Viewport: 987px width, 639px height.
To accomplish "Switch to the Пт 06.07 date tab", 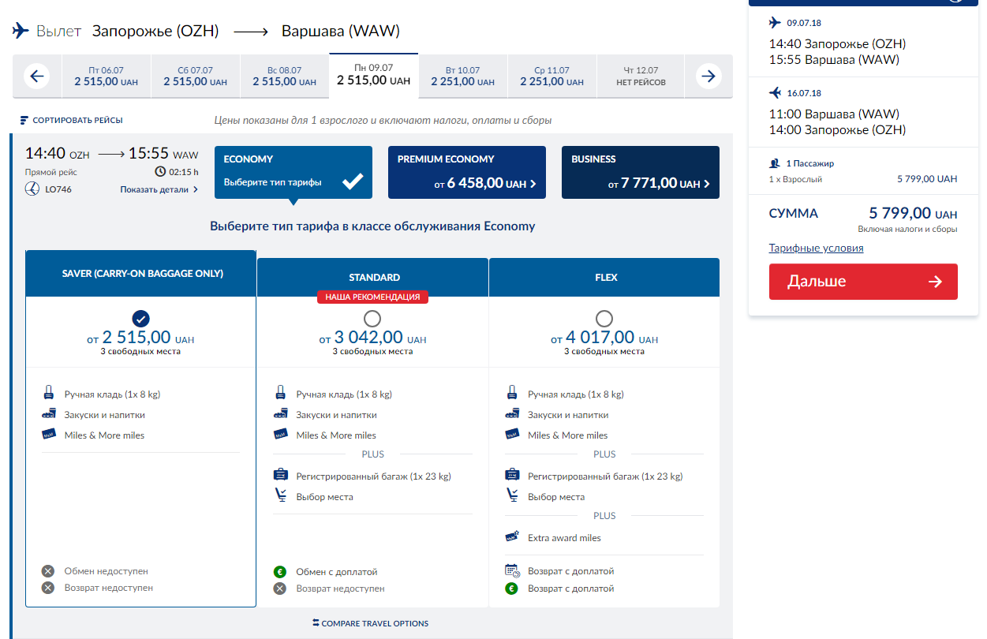I will coord(106,77).
